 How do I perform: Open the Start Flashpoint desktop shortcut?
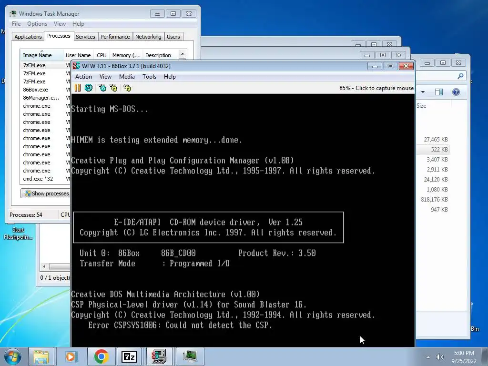click(x=18, y=231)
